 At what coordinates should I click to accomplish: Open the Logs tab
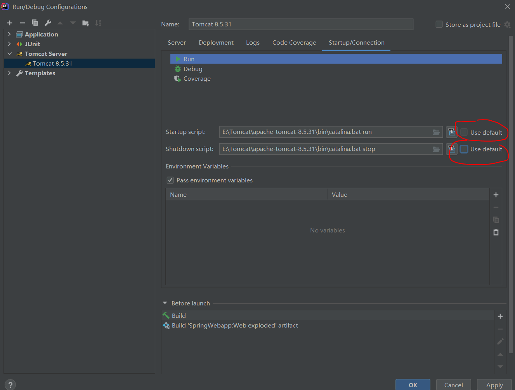(253, 43)
